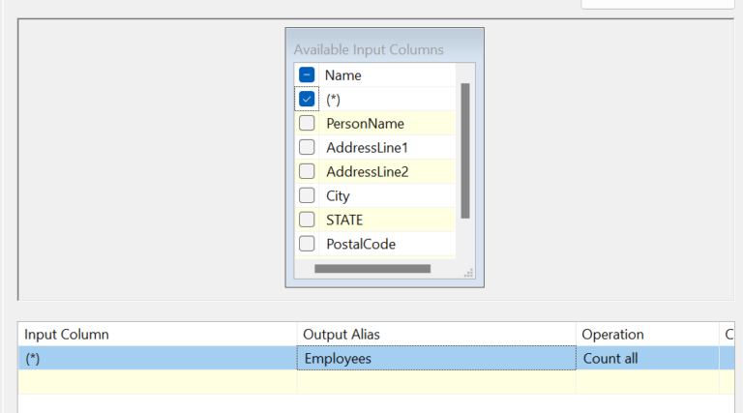Check the PersonName column checkbox
The width and height of the screenshot is (743, 413).
307,123
